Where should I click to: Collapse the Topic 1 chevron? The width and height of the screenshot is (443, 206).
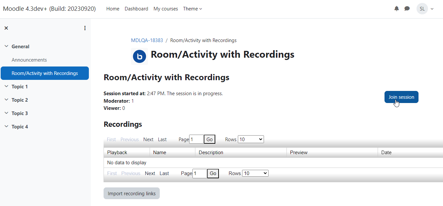pyautogui.click(x=6, y=86)
